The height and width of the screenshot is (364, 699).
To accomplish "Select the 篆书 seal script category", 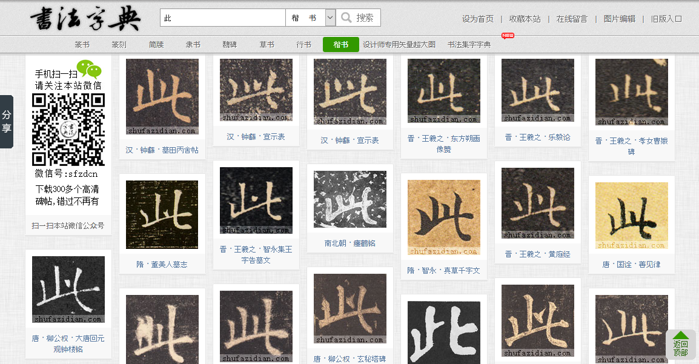I will point(82,44).
